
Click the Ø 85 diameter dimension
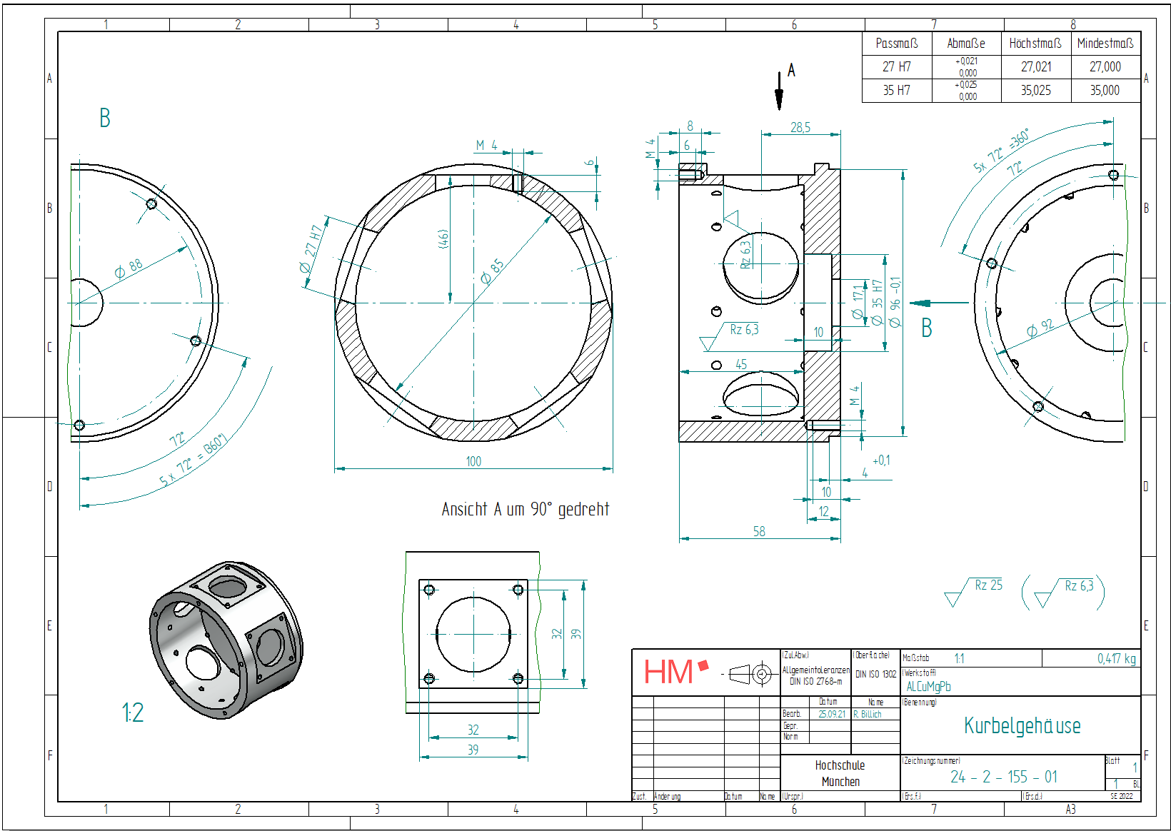(x=492, y=272)
